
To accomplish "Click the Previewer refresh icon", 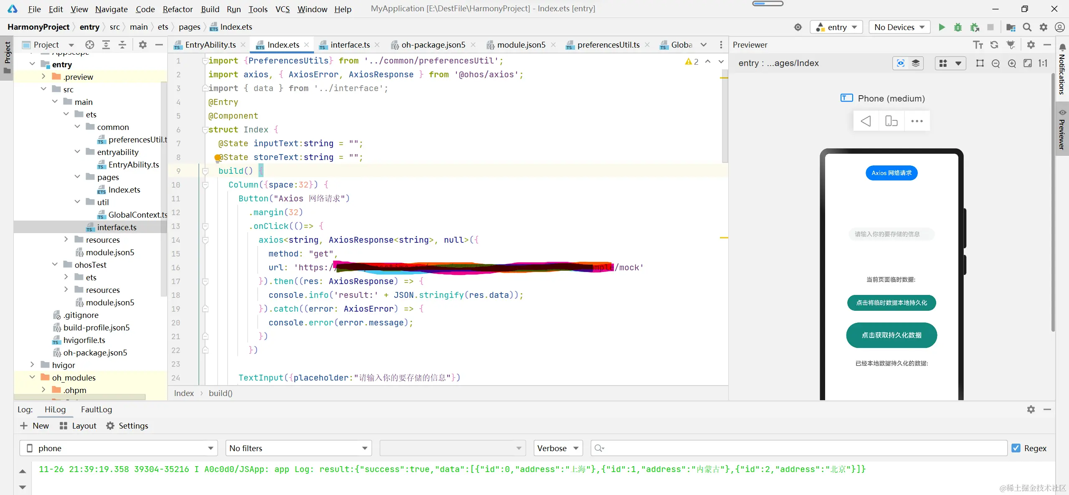I will (994, 45).
